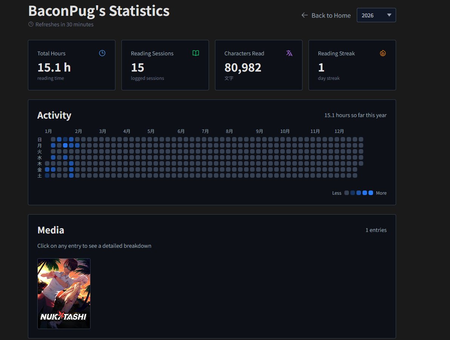Open the year selection dropdown showing 2026
Screen dimensions: 450x340
[376, 15]
